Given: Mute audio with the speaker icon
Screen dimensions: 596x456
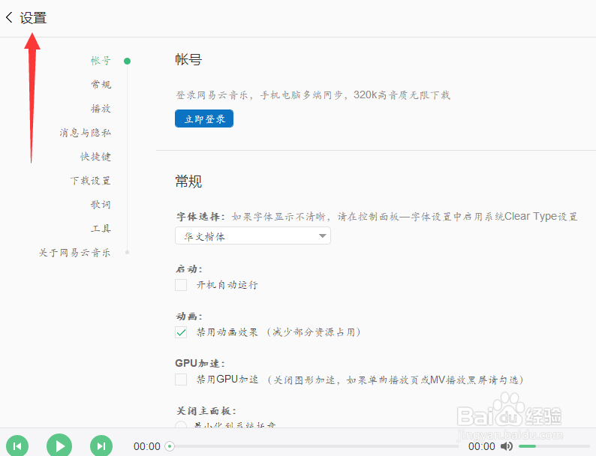Looking at the screenshot, I should [506, 446].
